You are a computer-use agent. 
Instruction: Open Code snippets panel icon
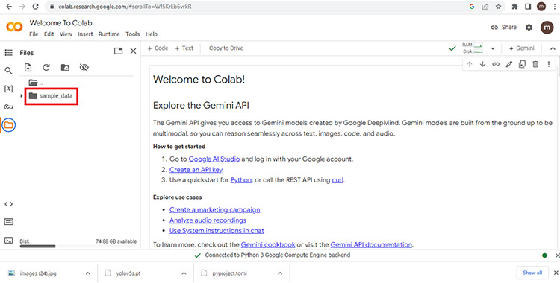[x=8, y=204]
